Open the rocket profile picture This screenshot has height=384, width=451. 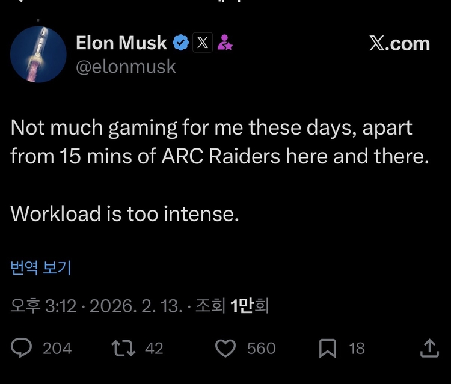(x=38, y=54)
